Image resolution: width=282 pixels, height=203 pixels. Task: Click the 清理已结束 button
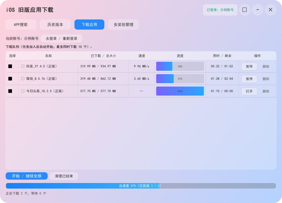pos(64,176)
